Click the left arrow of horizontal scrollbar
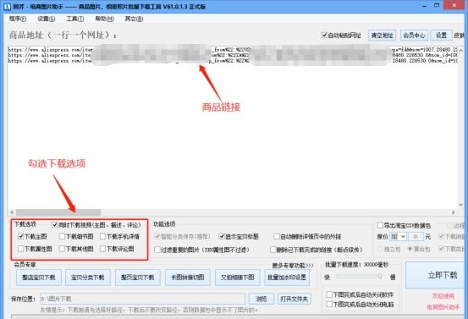The height and width of the screenshot is (319, 468). pos(12,212)
